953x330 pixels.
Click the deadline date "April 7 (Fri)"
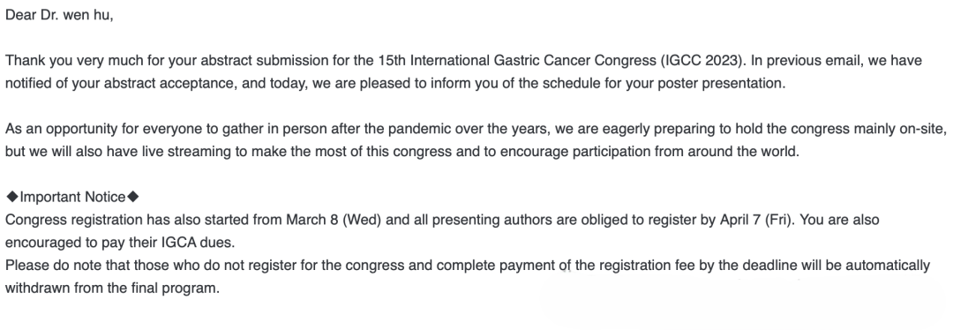coord(756,220)
